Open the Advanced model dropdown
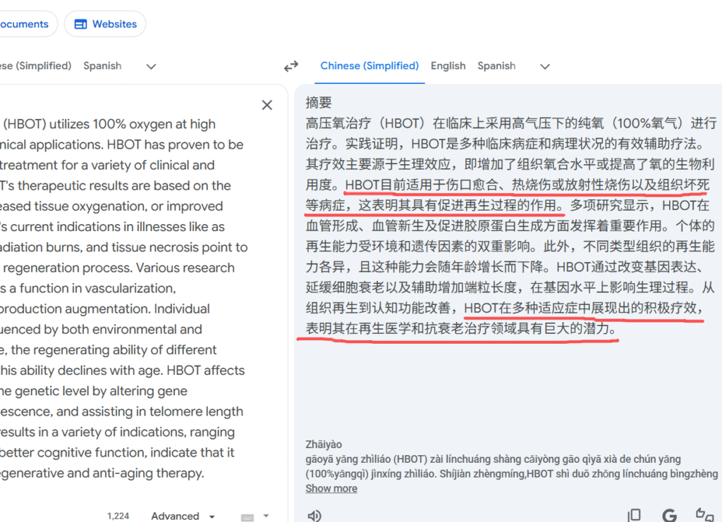Screen dimensions: 722x522 183,516
